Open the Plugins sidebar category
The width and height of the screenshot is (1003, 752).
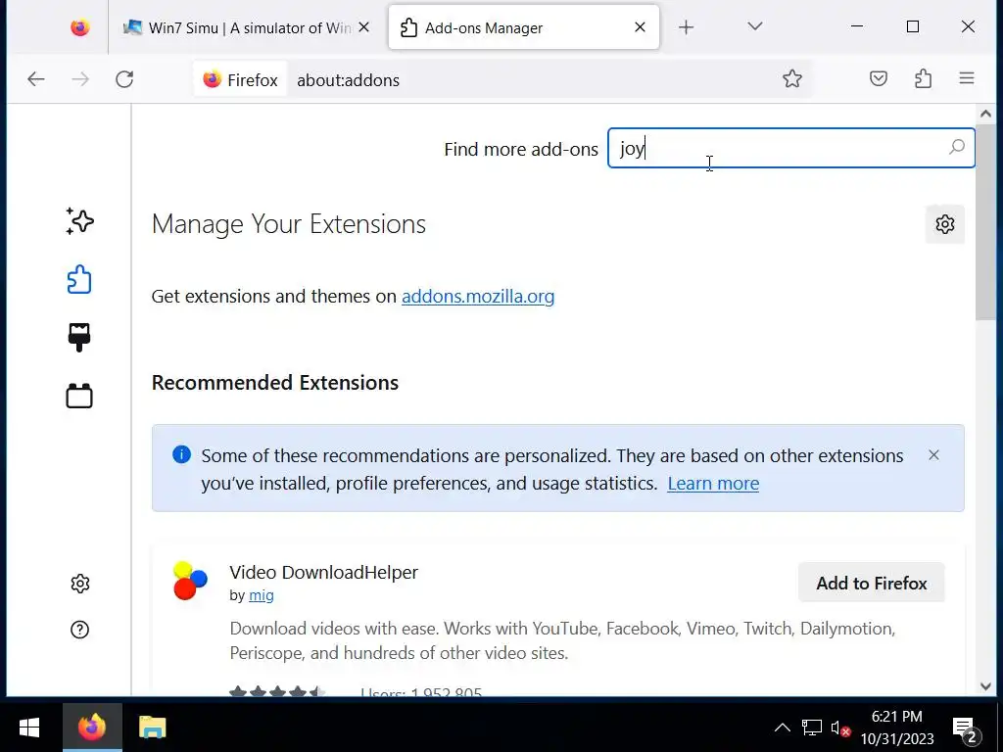pyautogui.click(x=79, y=396)
